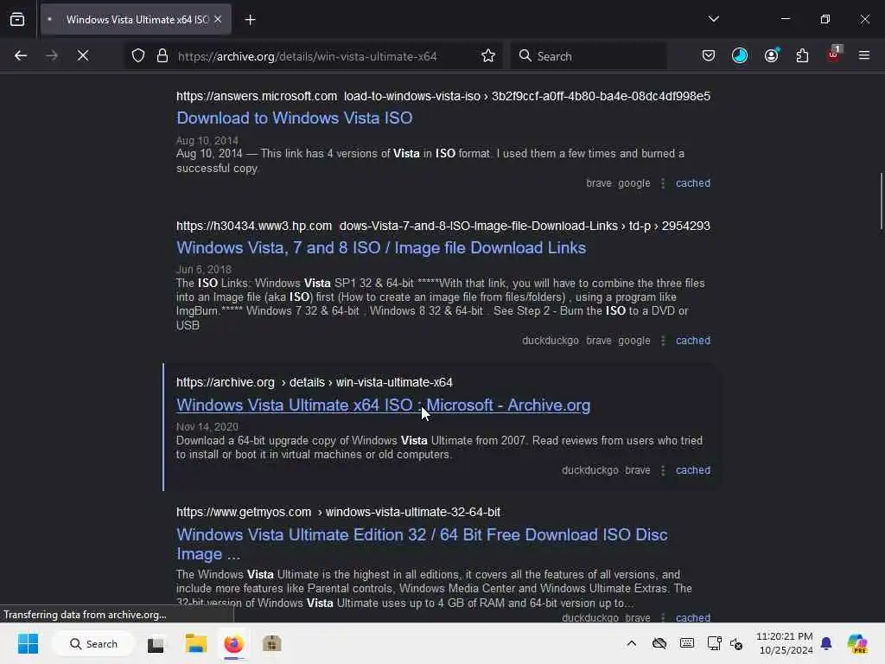The image size is (885, 664).
Task: Open the brown package app on taskbar
Action: point(271,643)
